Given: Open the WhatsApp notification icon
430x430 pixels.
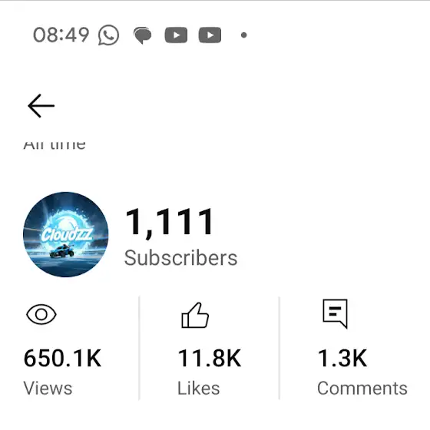Looking at the screenshot, I should [108, 35].
